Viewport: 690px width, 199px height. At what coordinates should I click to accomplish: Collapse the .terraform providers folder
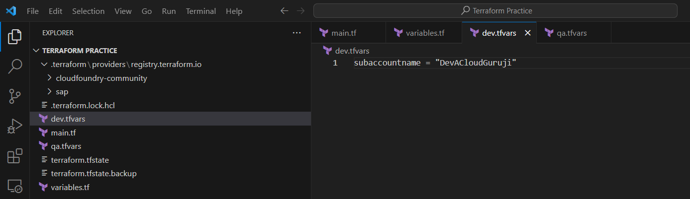(x=43, y=65)
